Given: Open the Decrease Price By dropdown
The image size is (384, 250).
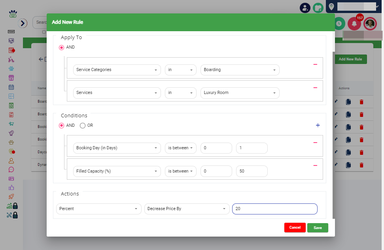Looking at the screenshot, I should tap(187, 209).
